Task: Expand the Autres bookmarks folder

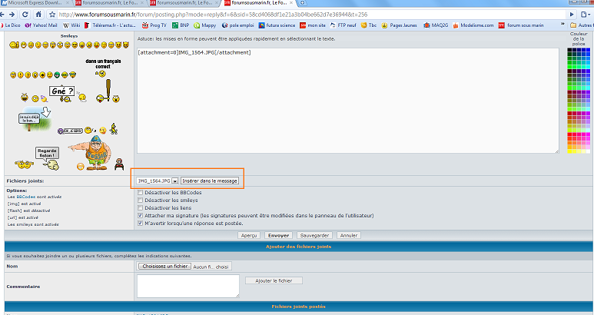Action: (x=580, y=25)
